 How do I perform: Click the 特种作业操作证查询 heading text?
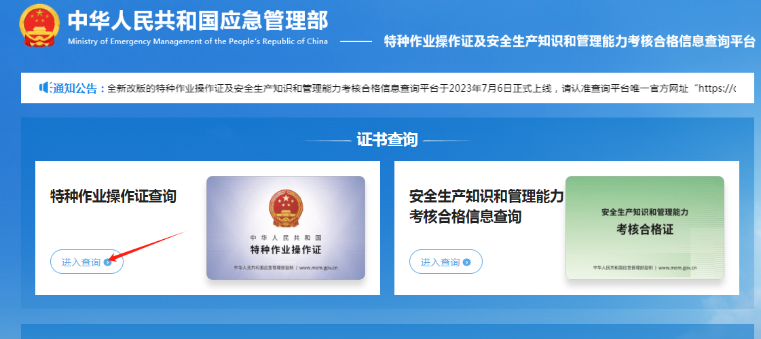pos(113,197)
